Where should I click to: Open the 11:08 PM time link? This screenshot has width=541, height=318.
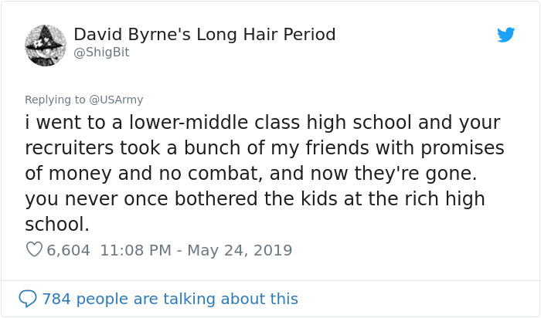coord(134,250)
